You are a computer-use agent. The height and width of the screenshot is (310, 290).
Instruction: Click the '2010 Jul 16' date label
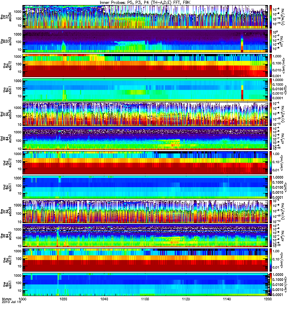[12, 302]
